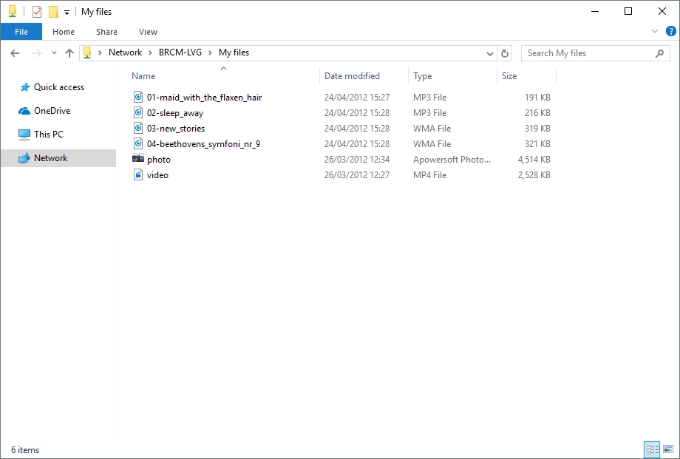Select file name 04-beethovens_symfoni_nr_9
680x459 pixels.
click(x=203, y=144)
